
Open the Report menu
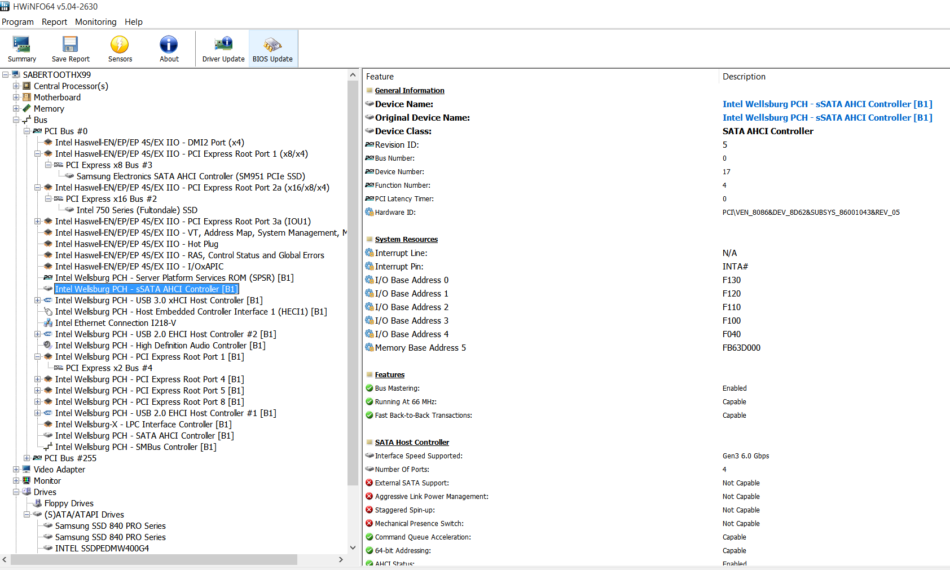tap(54, 22)
